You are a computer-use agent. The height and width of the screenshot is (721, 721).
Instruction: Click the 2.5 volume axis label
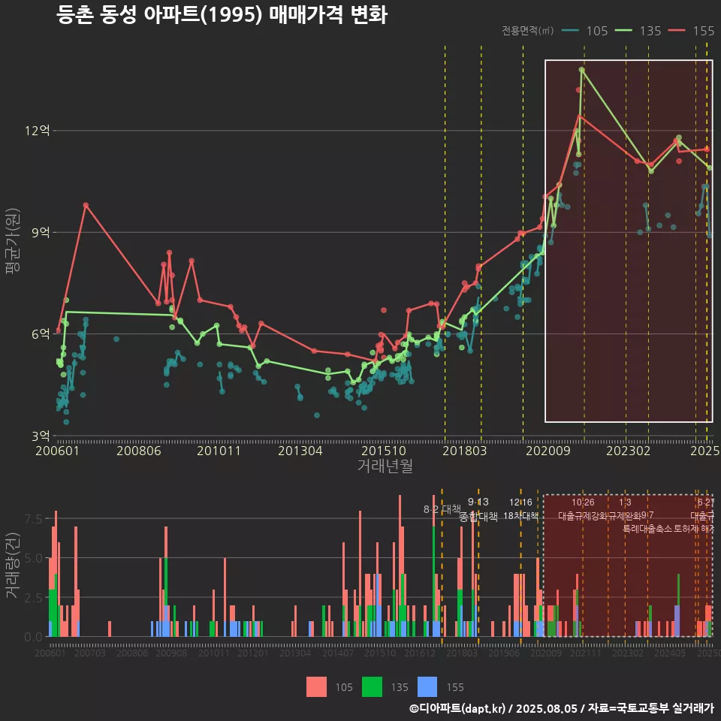(32, 598)
